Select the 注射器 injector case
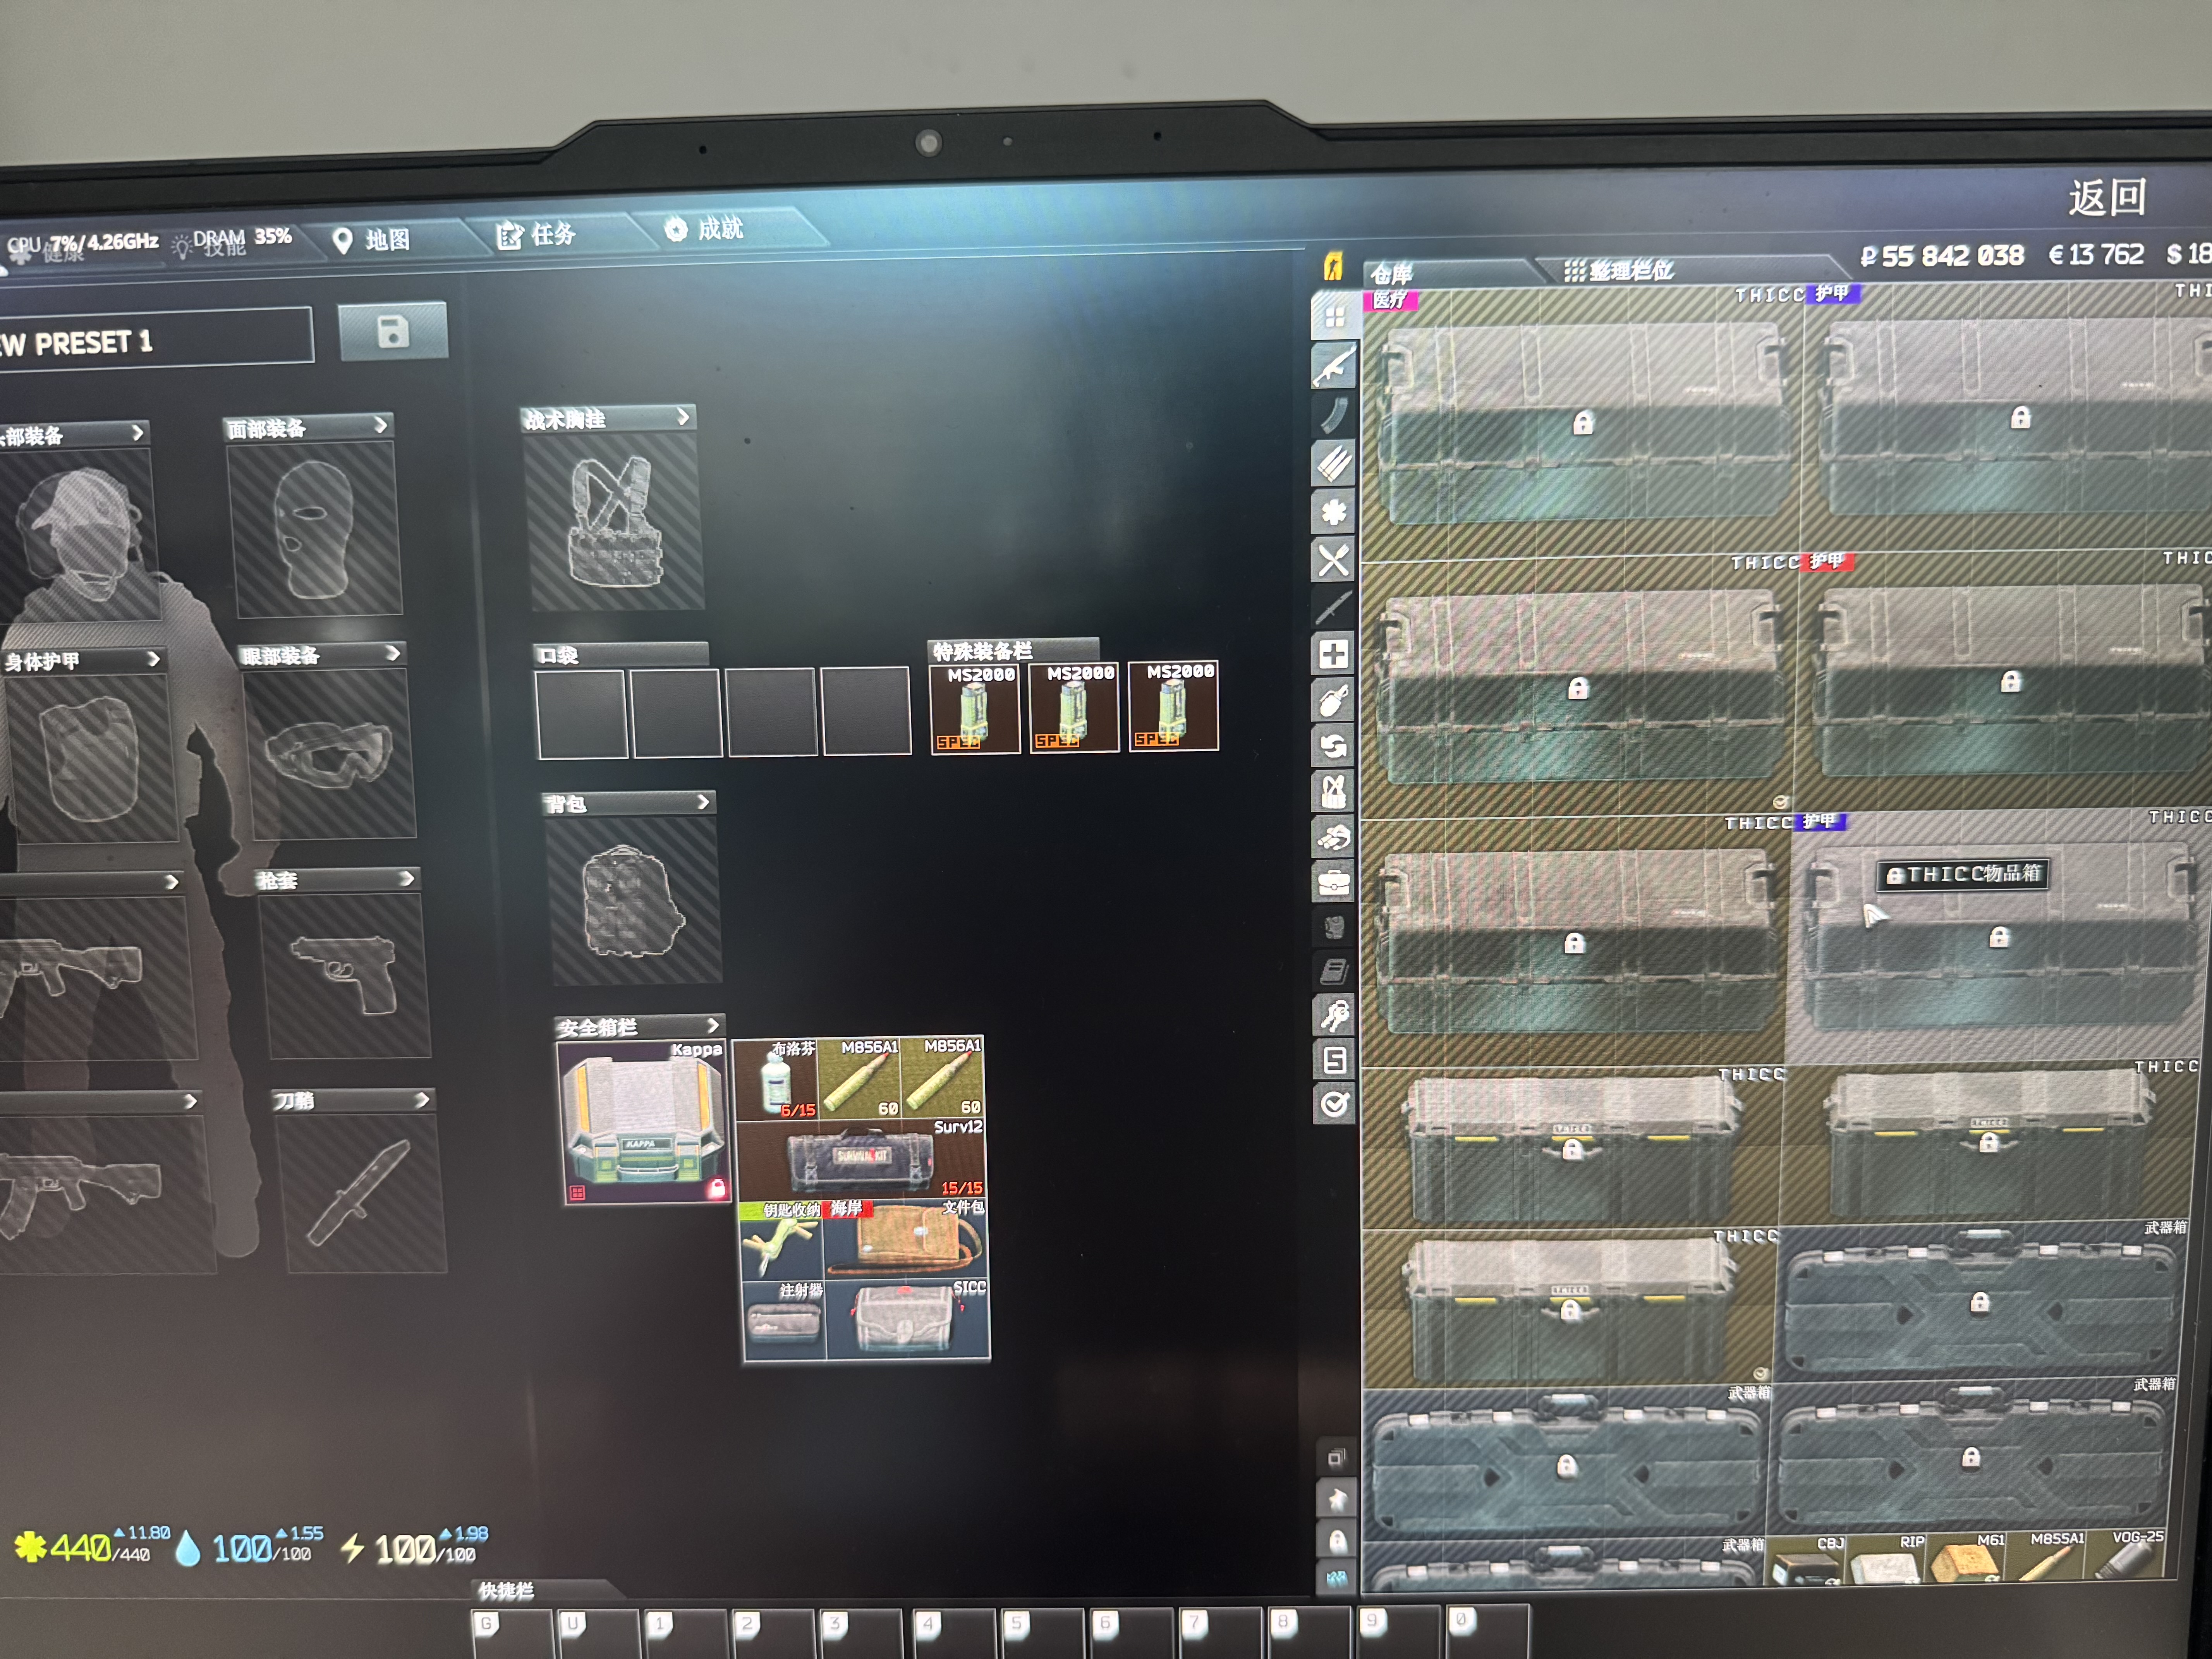Image resolution: width=2212 pixels, height=1659 pixels. [x=784, y=1321]
